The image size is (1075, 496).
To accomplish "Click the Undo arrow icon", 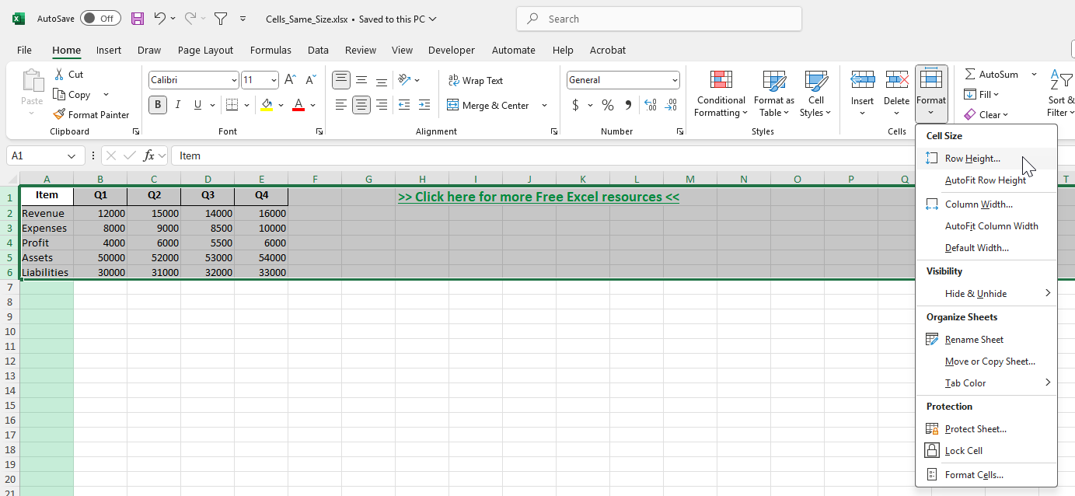I will 159,19.
